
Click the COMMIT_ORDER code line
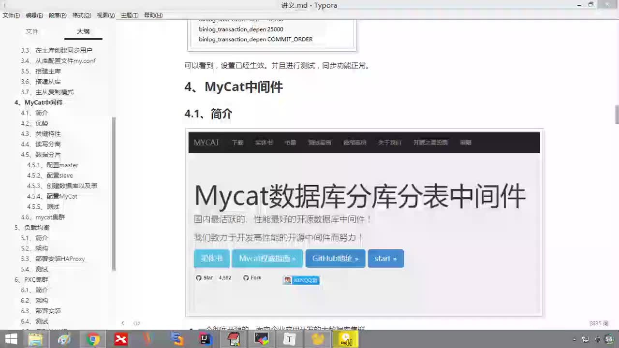256,40
